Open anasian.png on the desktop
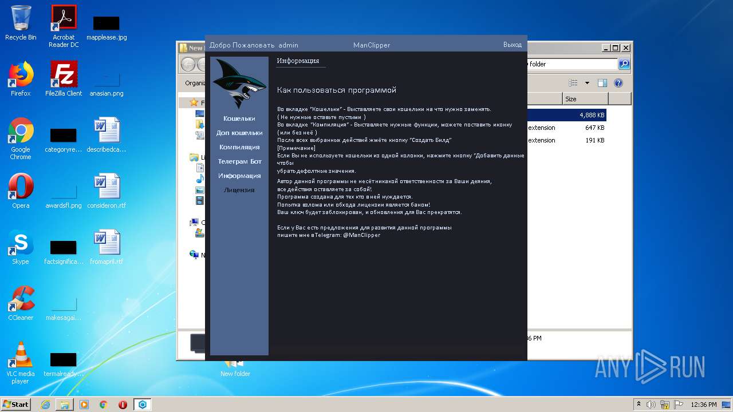Screen dimensions: 733x412 click(107, 84)
